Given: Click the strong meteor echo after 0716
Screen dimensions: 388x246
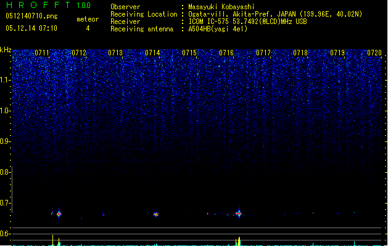Looking at the screenshot, I should [x=239, y=213].
